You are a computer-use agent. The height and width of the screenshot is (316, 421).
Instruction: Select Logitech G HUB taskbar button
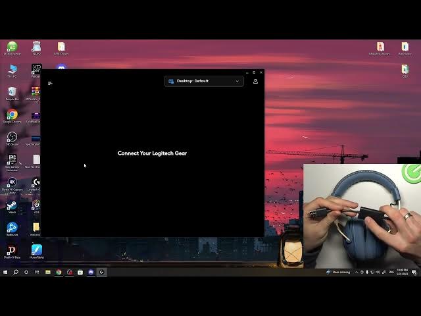(x=102, y=272)
